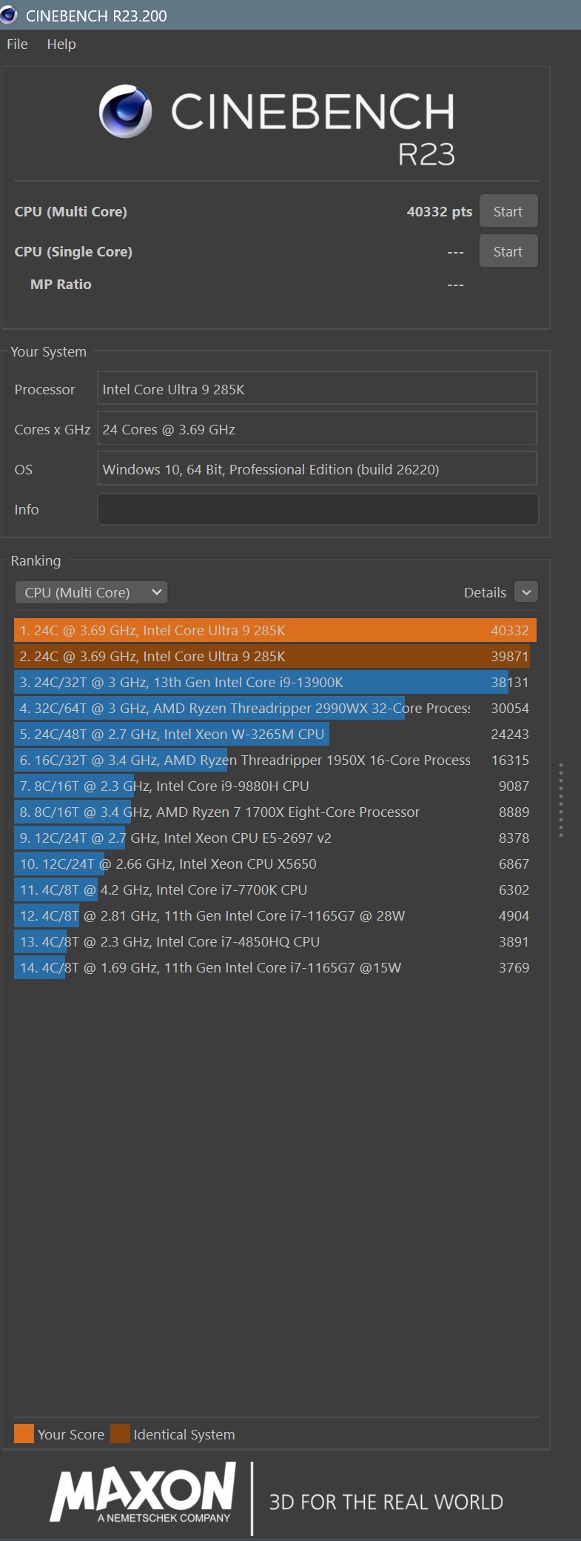Screen dimensions: 581x1541
Task: Click the orange Your Score swatch
Action: click(x=24, y=1434)
